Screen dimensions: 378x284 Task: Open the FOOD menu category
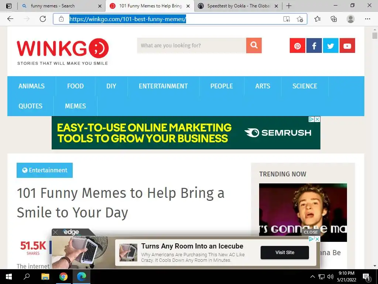(75, 86)
